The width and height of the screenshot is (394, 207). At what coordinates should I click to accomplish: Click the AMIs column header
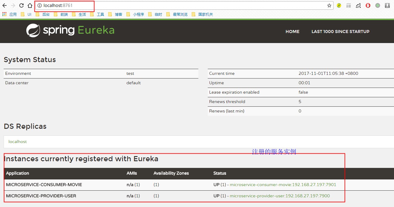click(x=132, y=173)
